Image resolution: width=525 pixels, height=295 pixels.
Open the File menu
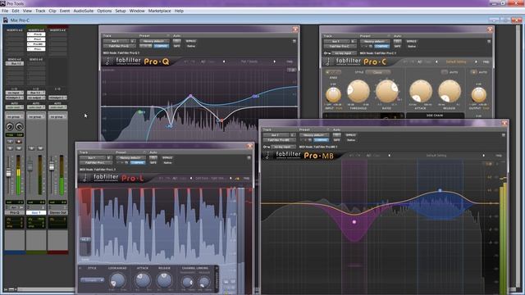pyautogui.click(x=5, y=11)
